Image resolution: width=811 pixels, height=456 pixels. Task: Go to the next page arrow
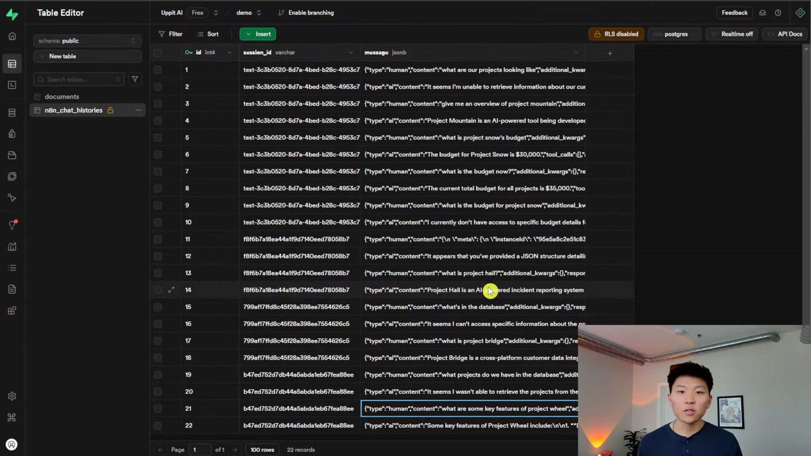click(x=235, y=449)
